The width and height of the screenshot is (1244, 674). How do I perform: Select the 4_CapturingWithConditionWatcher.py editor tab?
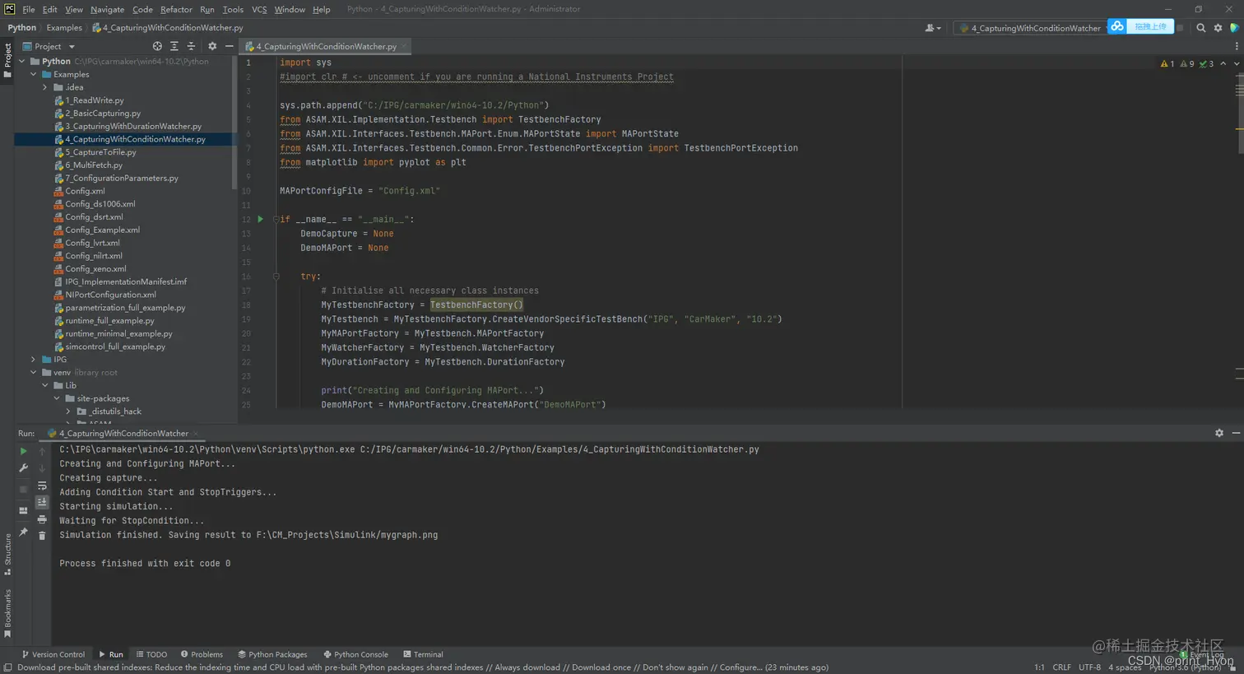click(326, 46)
